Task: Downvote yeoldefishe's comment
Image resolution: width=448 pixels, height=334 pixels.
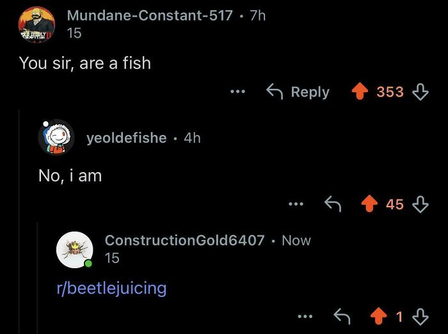Action: [x=420, y=204]
